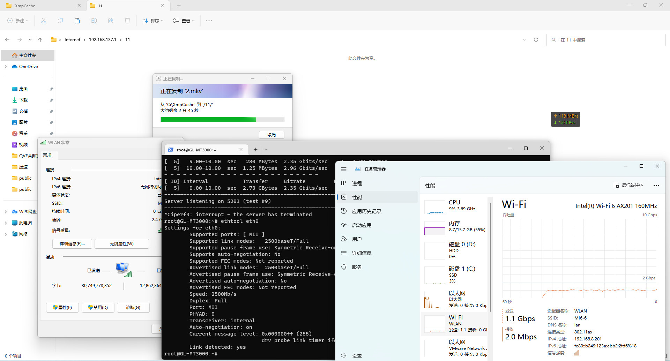
Task: Open recent locations dropdown beside forward arrow
Action: click(x=30, y=40)
